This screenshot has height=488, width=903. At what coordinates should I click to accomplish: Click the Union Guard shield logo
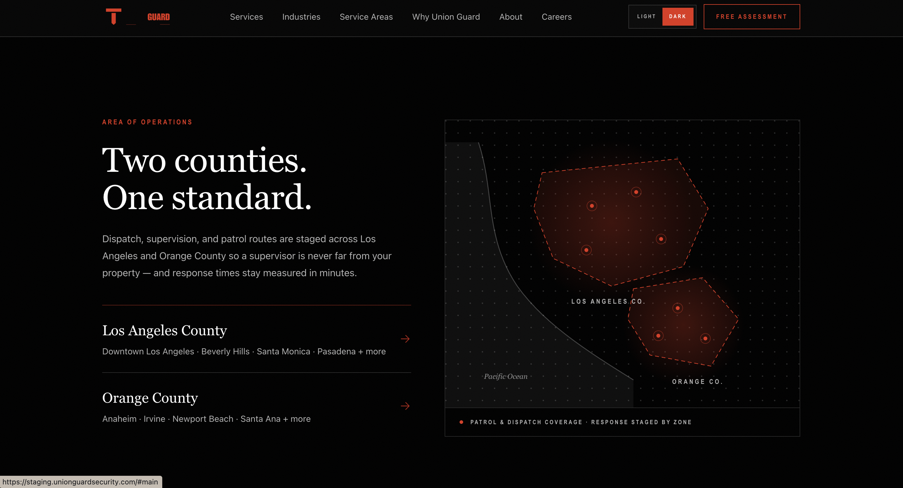[x=114, y=16]
